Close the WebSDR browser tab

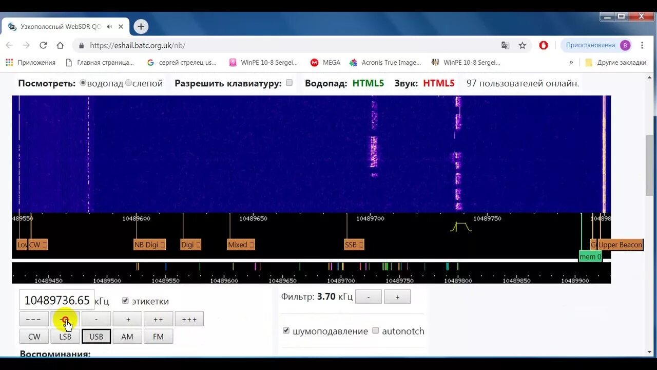121,27
